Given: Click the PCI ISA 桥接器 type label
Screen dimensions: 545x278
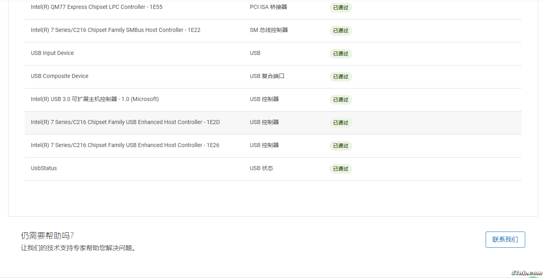Looking at the screenshot, I should (x=268, y=7).
